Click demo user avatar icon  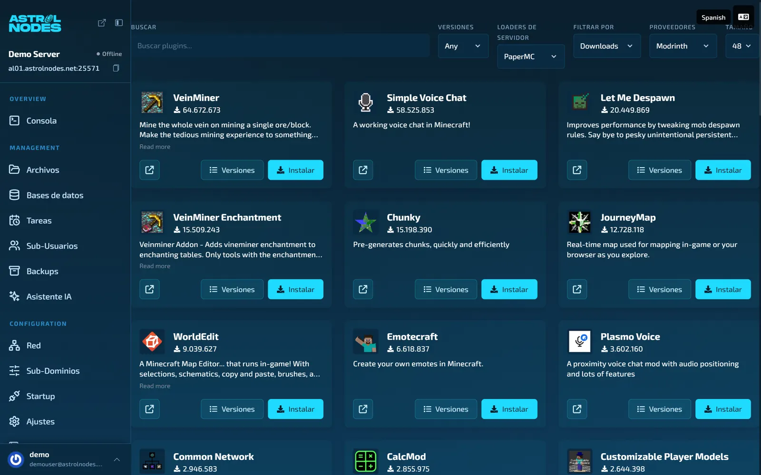point(16,459)
